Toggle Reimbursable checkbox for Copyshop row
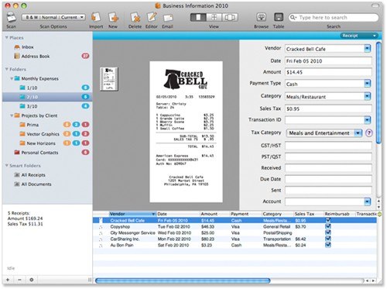This screenshot has width=387, height=289. point(328,226)
